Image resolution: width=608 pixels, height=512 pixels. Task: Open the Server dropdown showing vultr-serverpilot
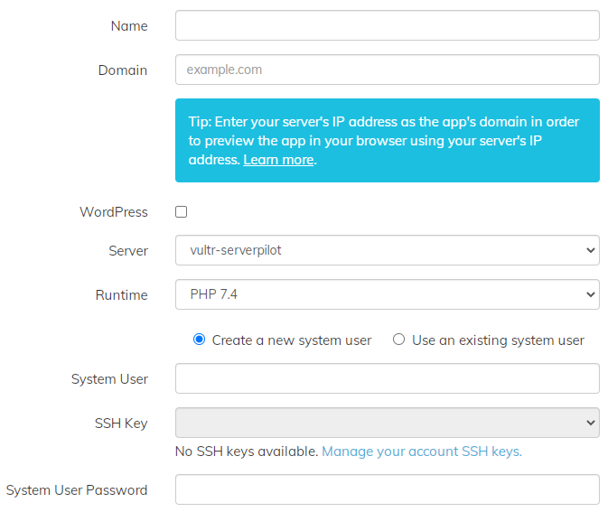point(387,250)
